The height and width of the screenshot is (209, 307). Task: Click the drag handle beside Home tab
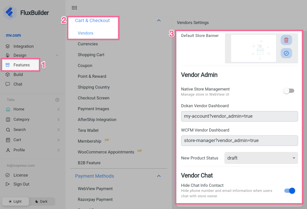(x=59, y=109)
